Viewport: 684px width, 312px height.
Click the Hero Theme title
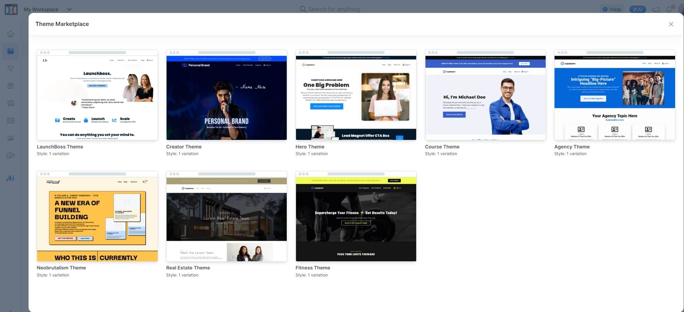pos(310,147)
